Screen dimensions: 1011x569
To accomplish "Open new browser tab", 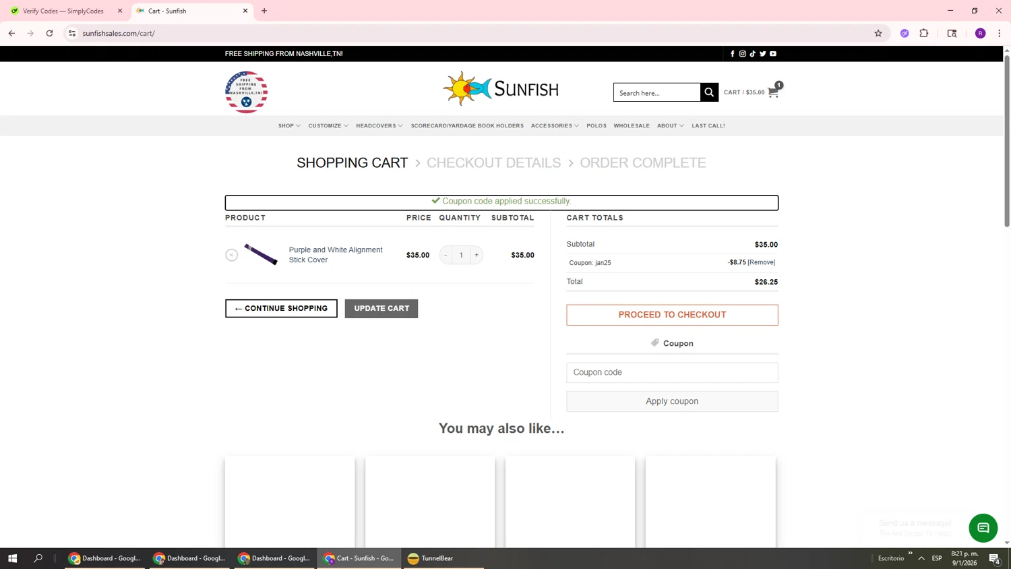I will (264, 11).
